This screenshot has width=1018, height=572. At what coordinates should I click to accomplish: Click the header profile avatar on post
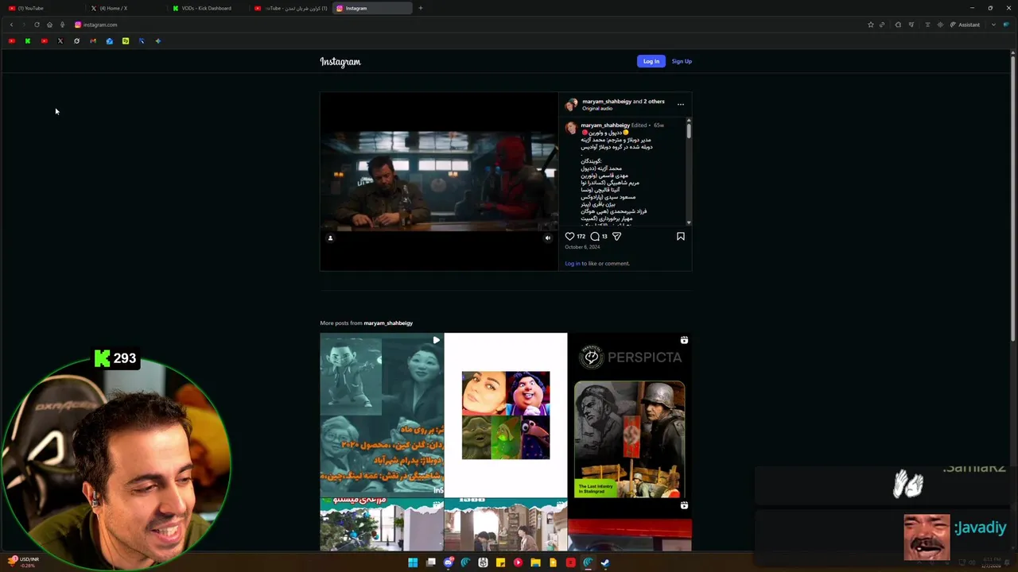pos(571,104)
